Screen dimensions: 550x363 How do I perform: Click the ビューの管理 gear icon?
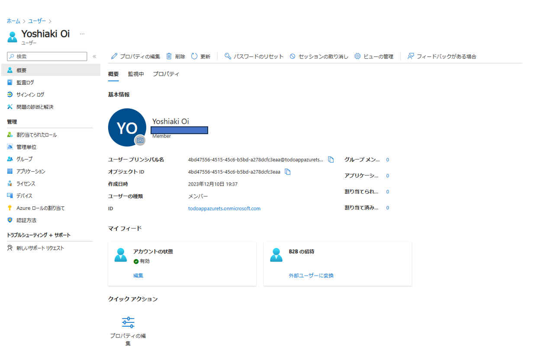[357, 56]
